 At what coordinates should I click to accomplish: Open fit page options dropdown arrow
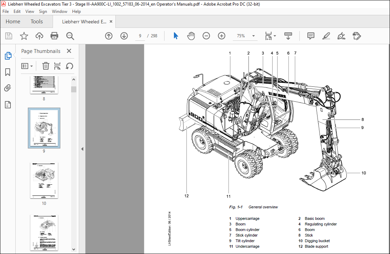[275, 36]
